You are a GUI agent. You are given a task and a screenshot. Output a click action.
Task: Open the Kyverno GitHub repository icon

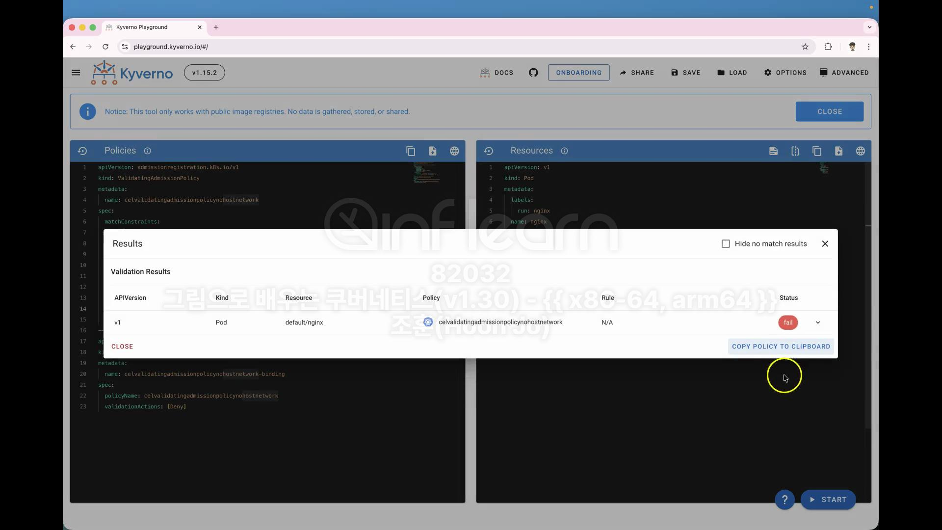pyautogui.click(x=533, y=73)
